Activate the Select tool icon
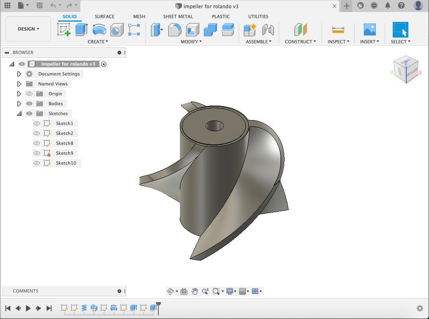This screenshot has height=319, width=429. pyautogui.click(x=400, y=30)
